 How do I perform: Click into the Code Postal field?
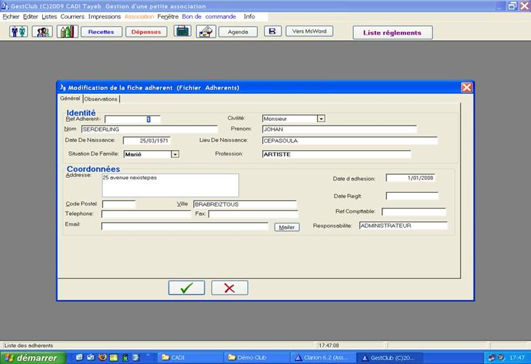coord(119,204)
